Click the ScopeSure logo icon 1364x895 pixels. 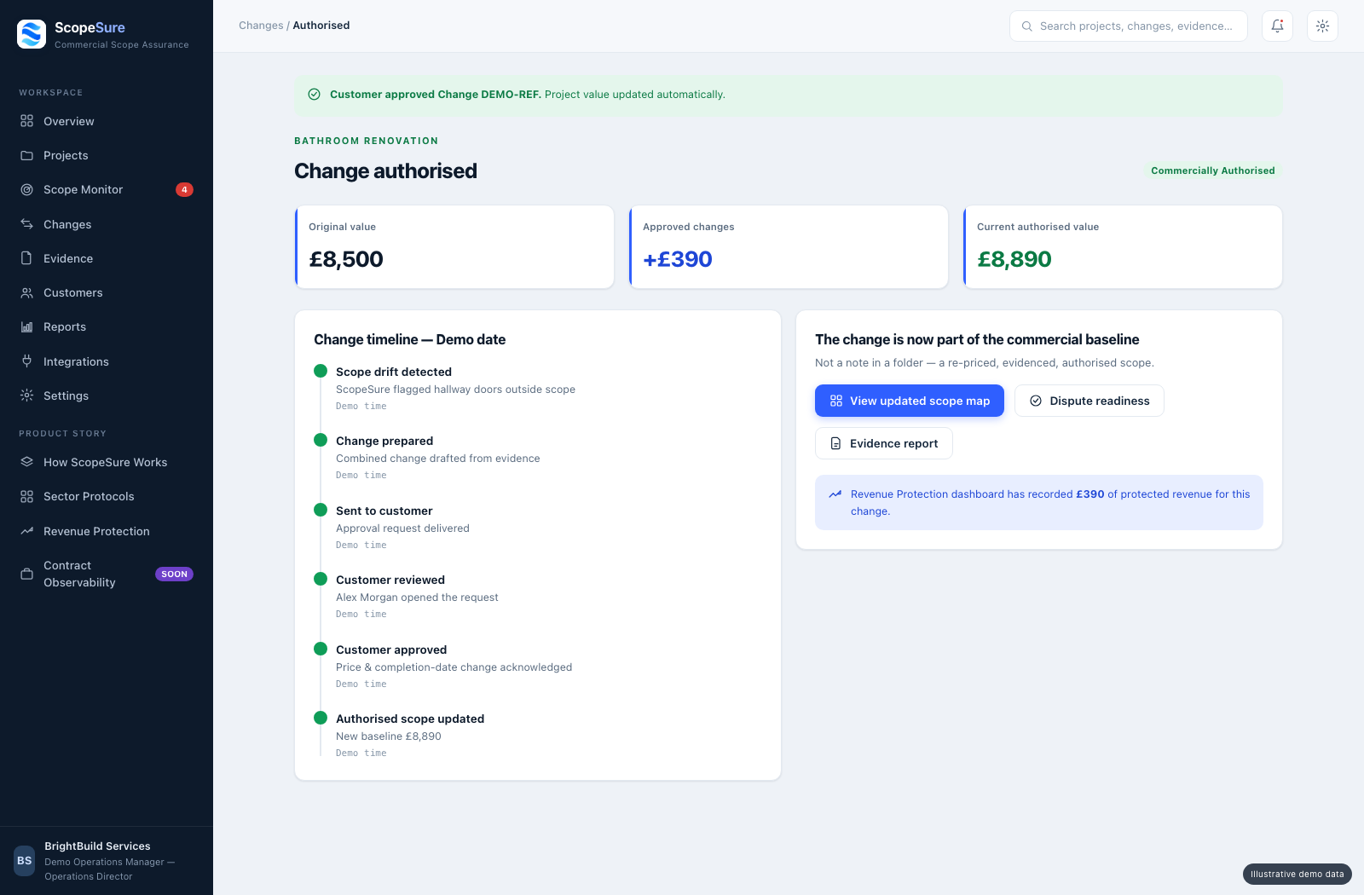[32, 34]
